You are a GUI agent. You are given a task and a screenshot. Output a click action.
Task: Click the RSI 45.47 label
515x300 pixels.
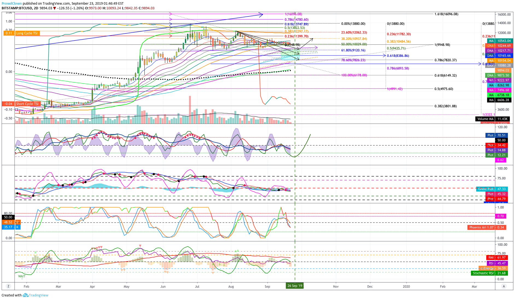tap(497, 263)
